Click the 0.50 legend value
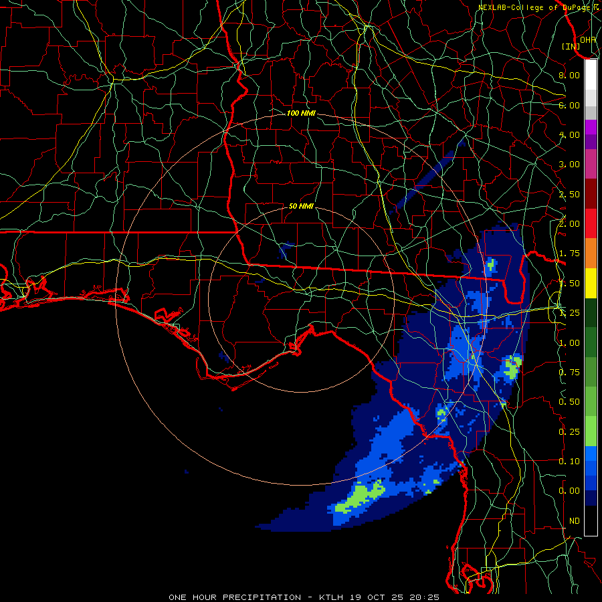Viewport: 602px width, 602px height. pos(569,402)
